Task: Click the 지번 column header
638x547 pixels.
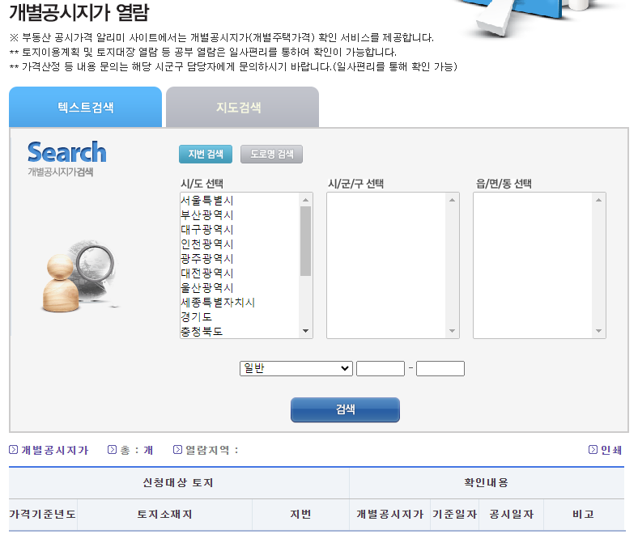Action: 300,515
